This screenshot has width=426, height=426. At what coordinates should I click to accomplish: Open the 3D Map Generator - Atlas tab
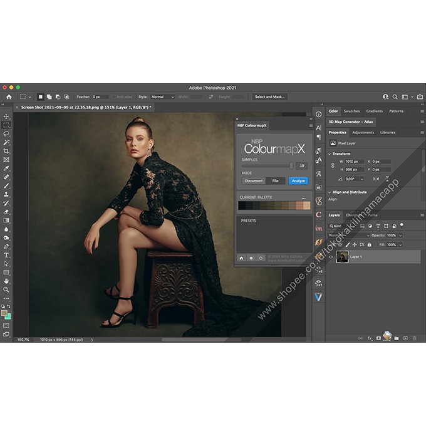click(351, 122)
